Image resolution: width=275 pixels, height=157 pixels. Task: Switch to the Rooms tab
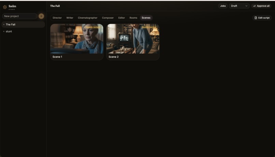pyautogui.click(x=133, y=18)
